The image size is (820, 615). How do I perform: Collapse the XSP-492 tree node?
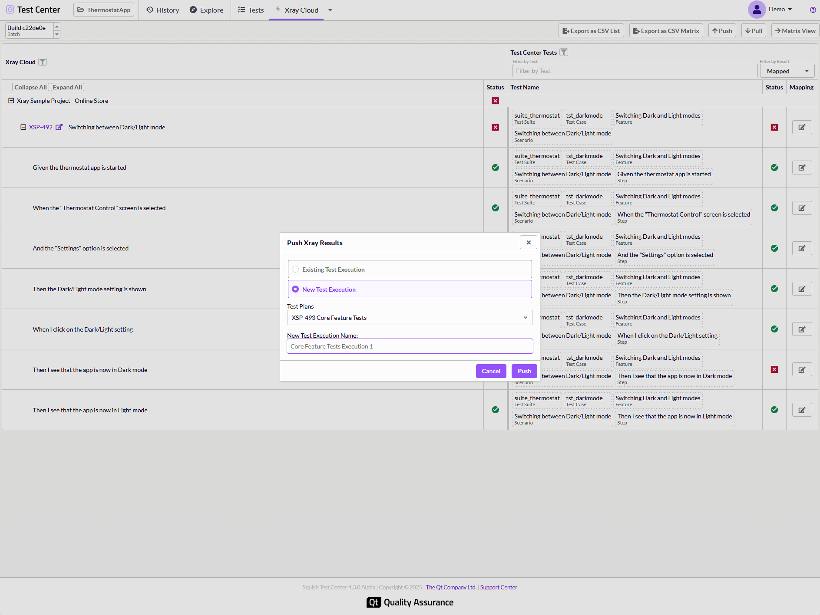pyautogui.click(x=23, y=127)
